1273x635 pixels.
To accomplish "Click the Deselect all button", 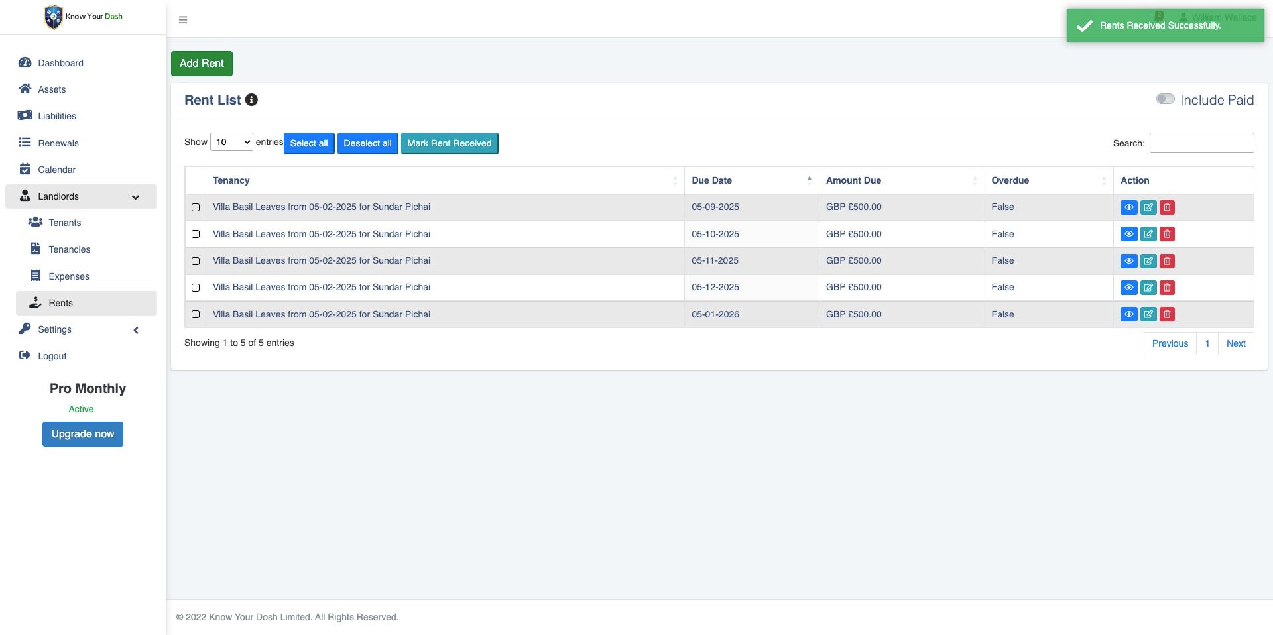I will 367,143.
